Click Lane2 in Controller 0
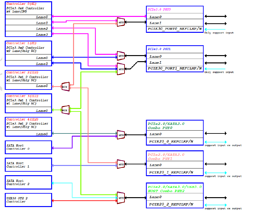The width and height of the screenshot is (257, 215). pos(42,29)
